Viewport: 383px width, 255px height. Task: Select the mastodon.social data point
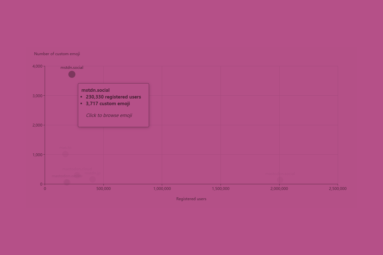pyautogui.click(x=280, y=180)
